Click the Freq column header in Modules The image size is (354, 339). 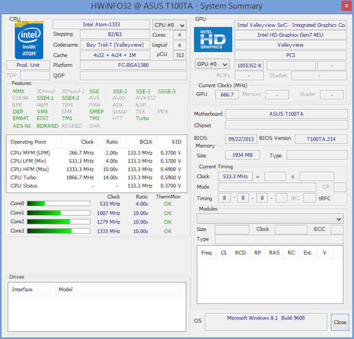pos(206,253)
